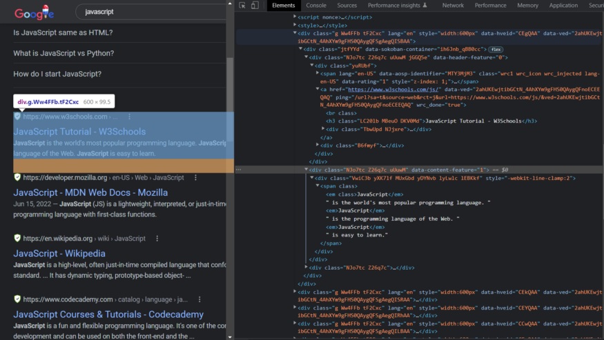Switch to the Console tab
This screenshot has width=604, height=340.
pos(316,6)
